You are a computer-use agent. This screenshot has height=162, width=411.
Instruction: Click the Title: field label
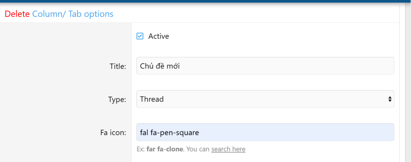point(118,66)
